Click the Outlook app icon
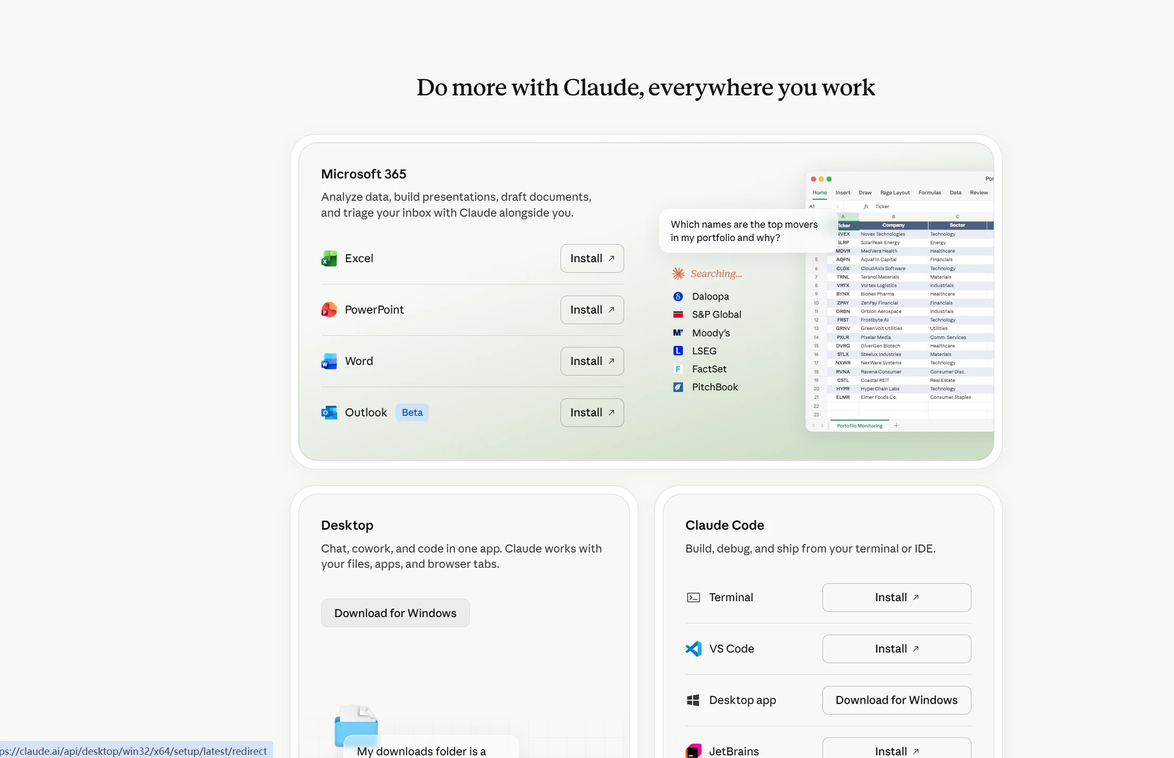Screen dimensions: 1174x758 tap(329, 413)
